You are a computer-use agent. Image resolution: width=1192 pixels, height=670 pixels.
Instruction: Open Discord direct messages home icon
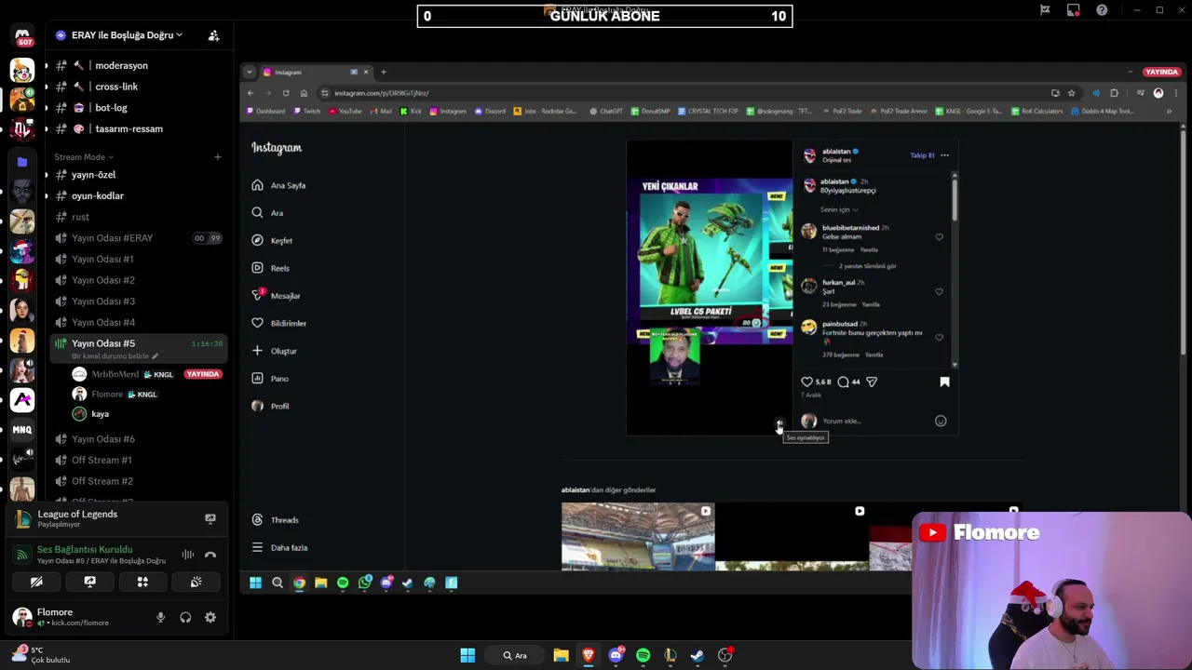pos(22,37)
